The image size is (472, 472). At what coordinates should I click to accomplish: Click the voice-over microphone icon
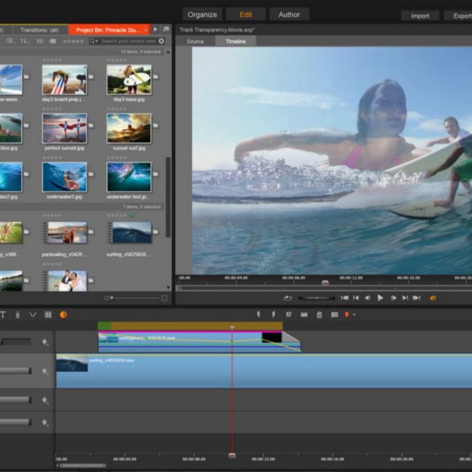(x=17, y=315)
